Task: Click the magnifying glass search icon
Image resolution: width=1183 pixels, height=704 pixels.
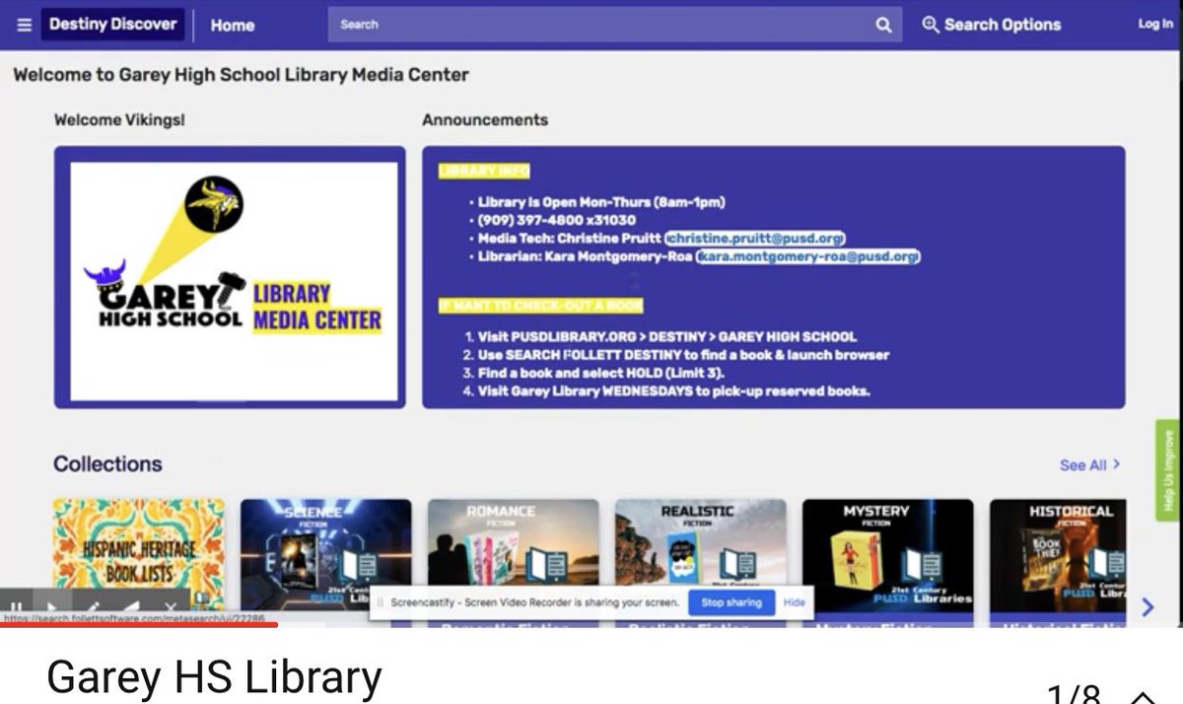Action: click(x=883, y=25)
